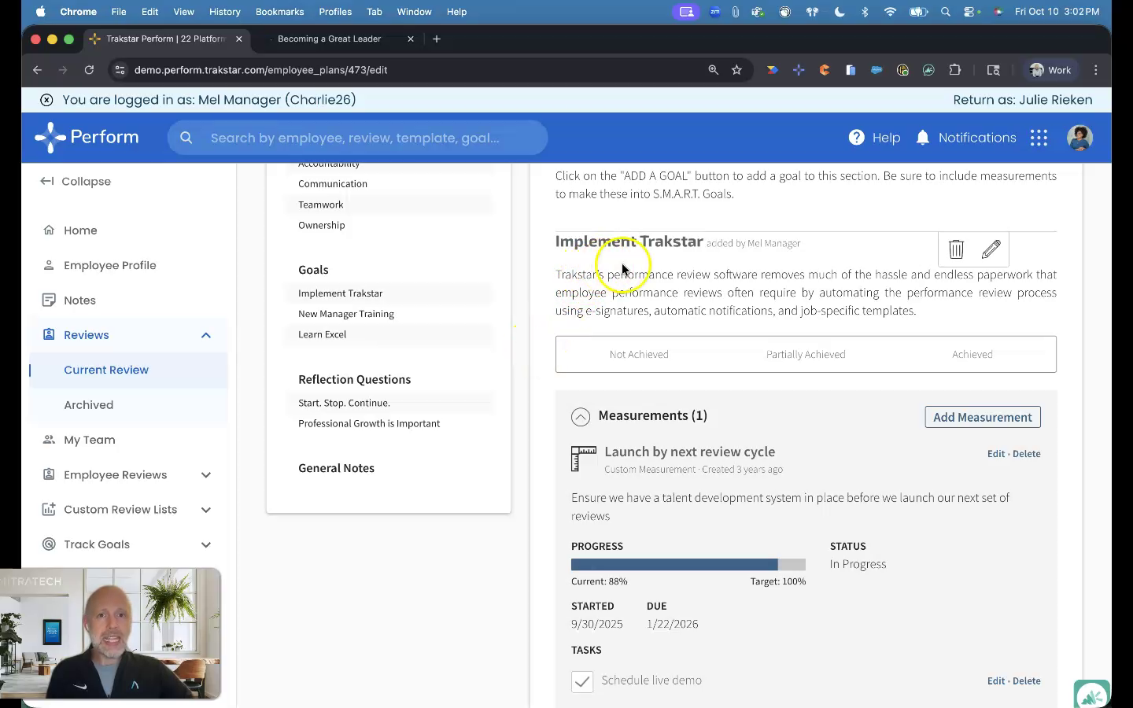Click the progress bar showing 88%
The image size is (1133, 708).
pos(688,565)
